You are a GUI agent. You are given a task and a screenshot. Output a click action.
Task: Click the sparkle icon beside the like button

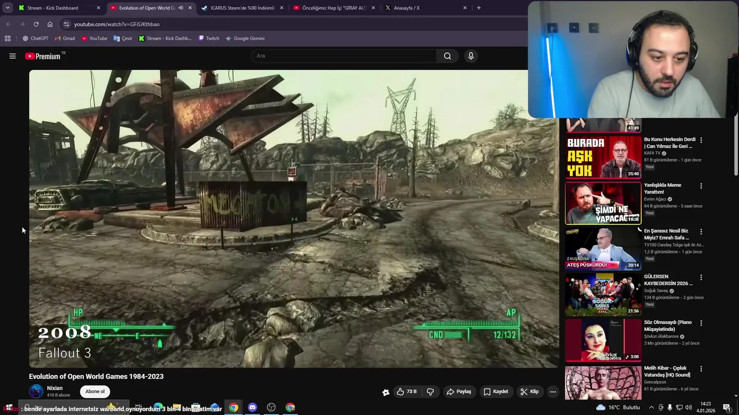(386, 392)
